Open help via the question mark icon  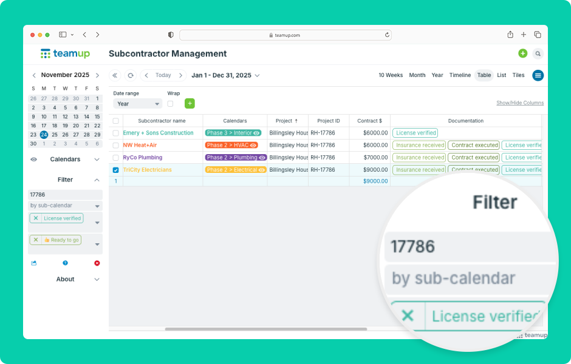(x=66, y=263)
